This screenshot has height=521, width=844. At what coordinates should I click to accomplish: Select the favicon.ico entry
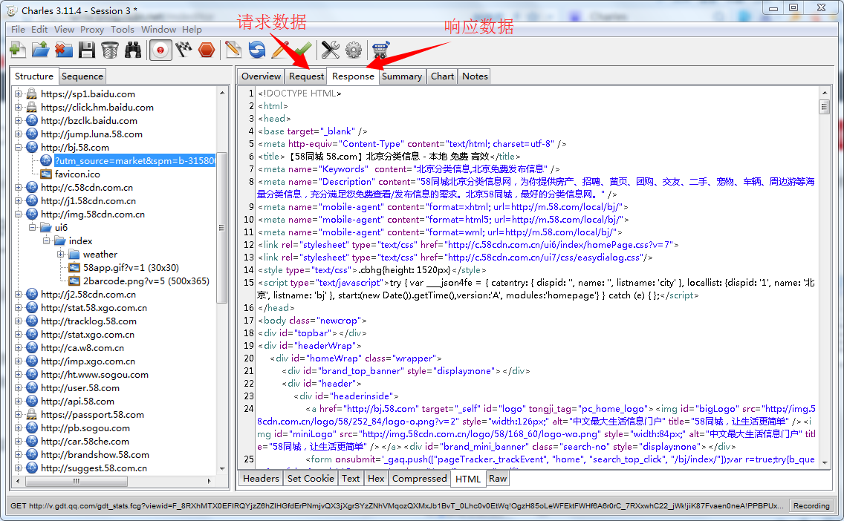77,174
